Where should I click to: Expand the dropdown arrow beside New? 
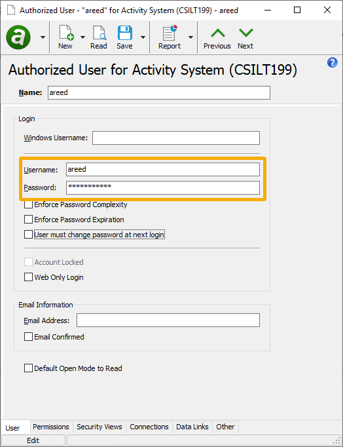pyautogui.click(x=83, y=37)
